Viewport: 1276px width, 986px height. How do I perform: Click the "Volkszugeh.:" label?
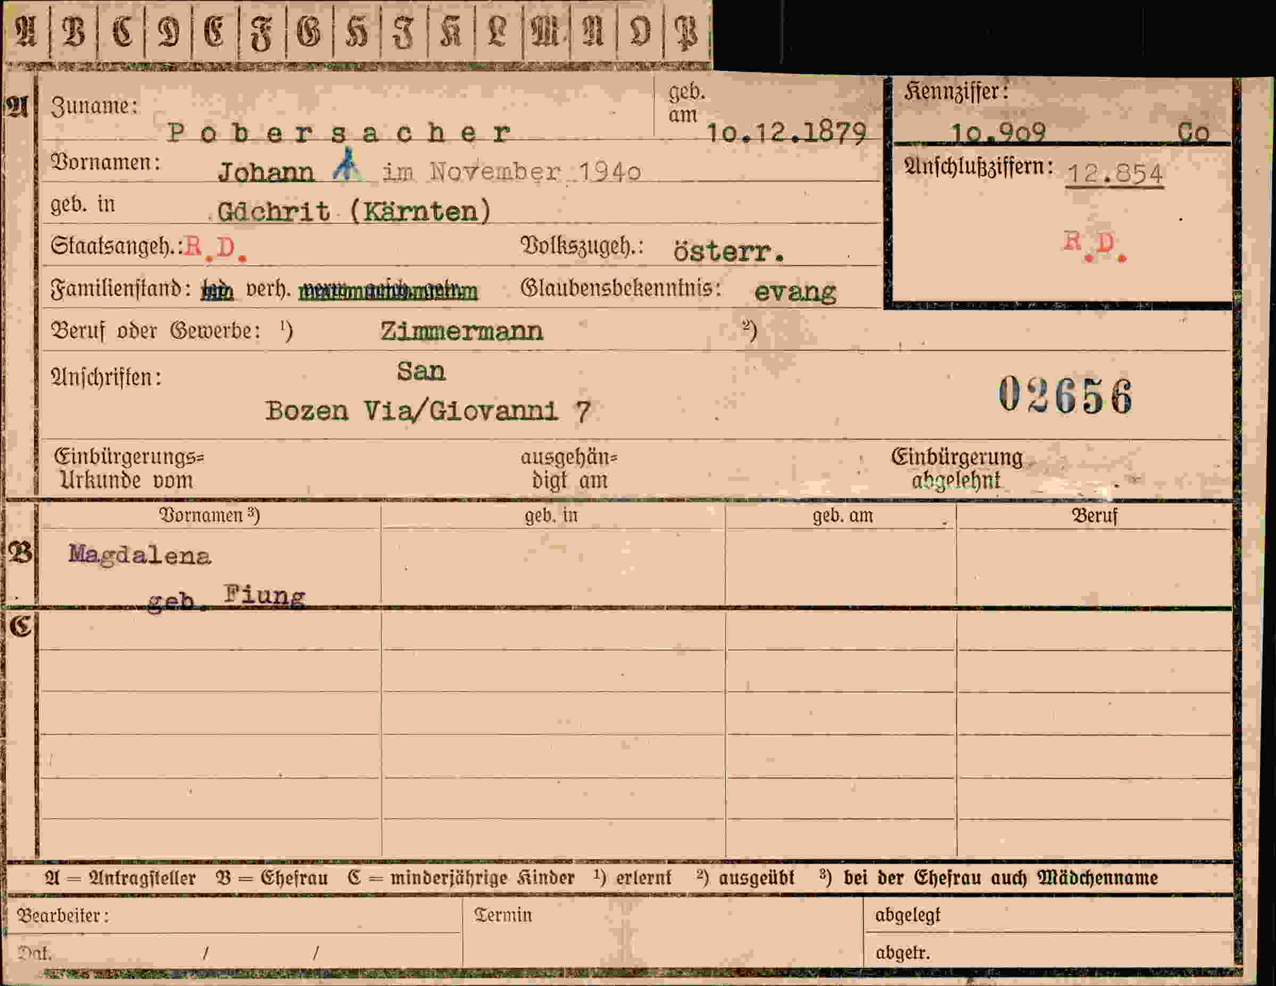pos(581,246)
